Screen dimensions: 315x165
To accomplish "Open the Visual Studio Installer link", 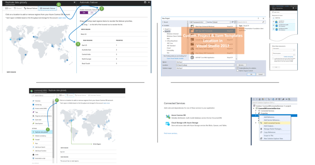I will point(176,58).
